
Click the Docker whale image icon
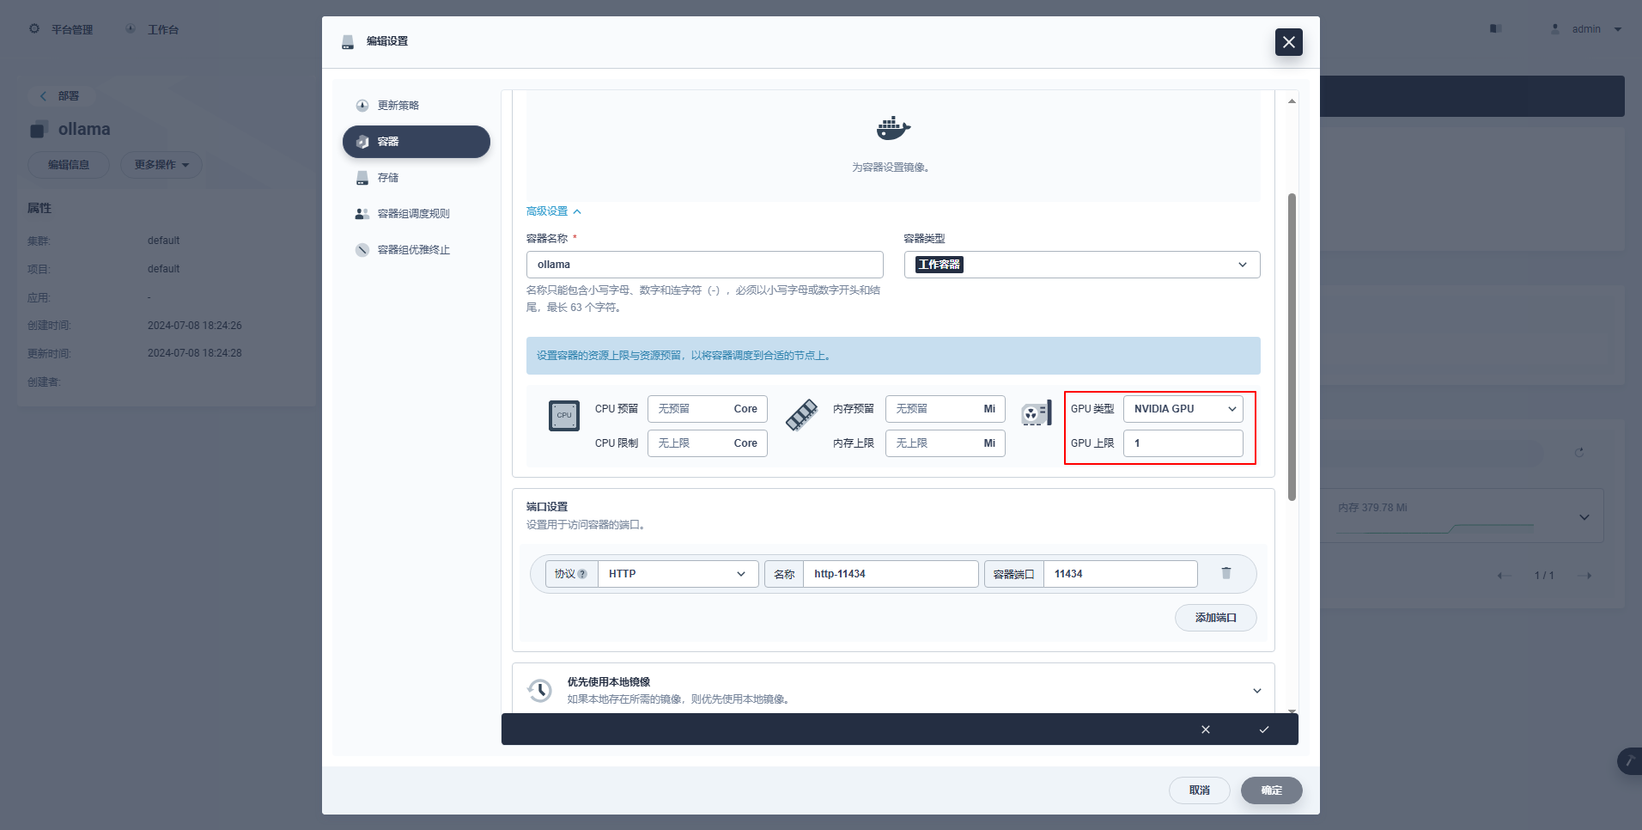click(x=893, y=128)
